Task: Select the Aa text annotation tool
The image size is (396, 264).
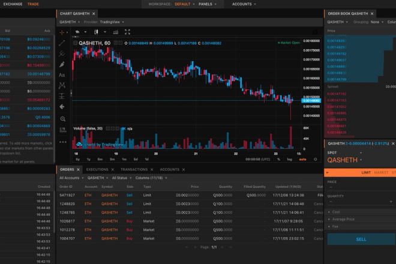Action: tap(62, 75)
